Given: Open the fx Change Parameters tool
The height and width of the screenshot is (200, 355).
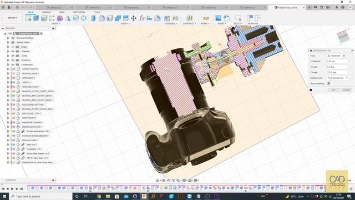Looking at the screenshot, I should pyautogui.click(x=142, y=18).
